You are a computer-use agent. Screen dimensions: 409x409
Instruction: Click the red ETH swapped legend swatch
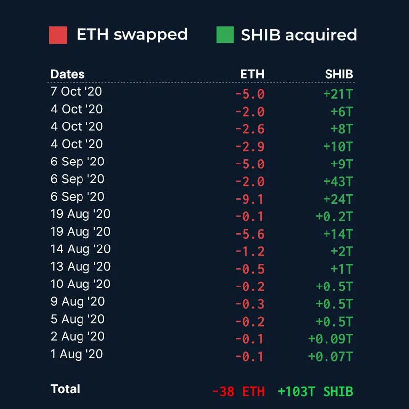click(58, 35)
